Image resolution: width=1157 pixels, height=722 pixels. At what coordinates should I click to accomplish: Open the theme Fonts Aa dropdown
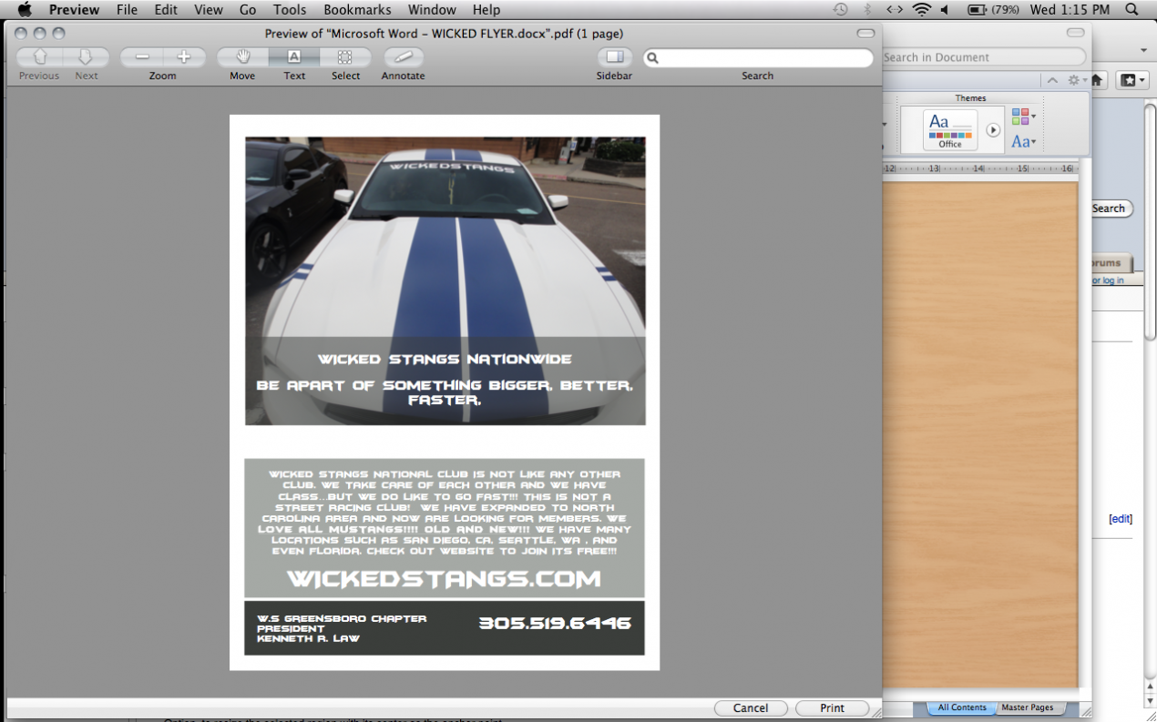click(1024, 141)
